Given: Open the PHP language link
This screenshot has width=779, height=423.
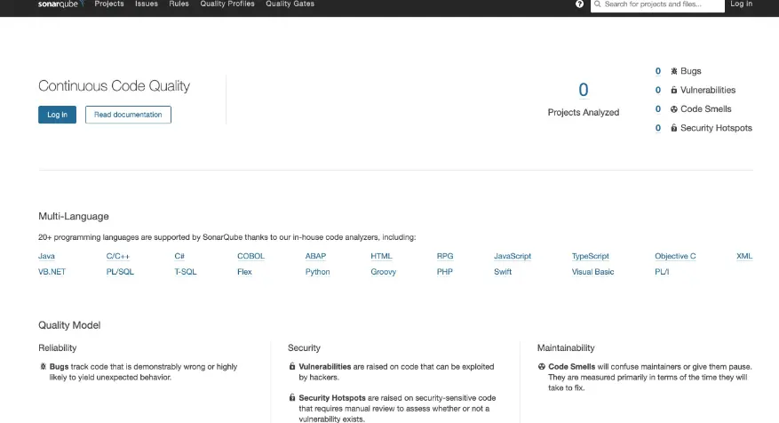Looking at the screenshot, I should [445, 272].
